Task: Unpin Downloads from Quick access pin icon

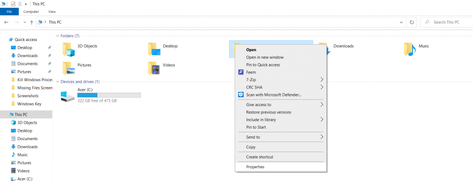Action: 49,56
